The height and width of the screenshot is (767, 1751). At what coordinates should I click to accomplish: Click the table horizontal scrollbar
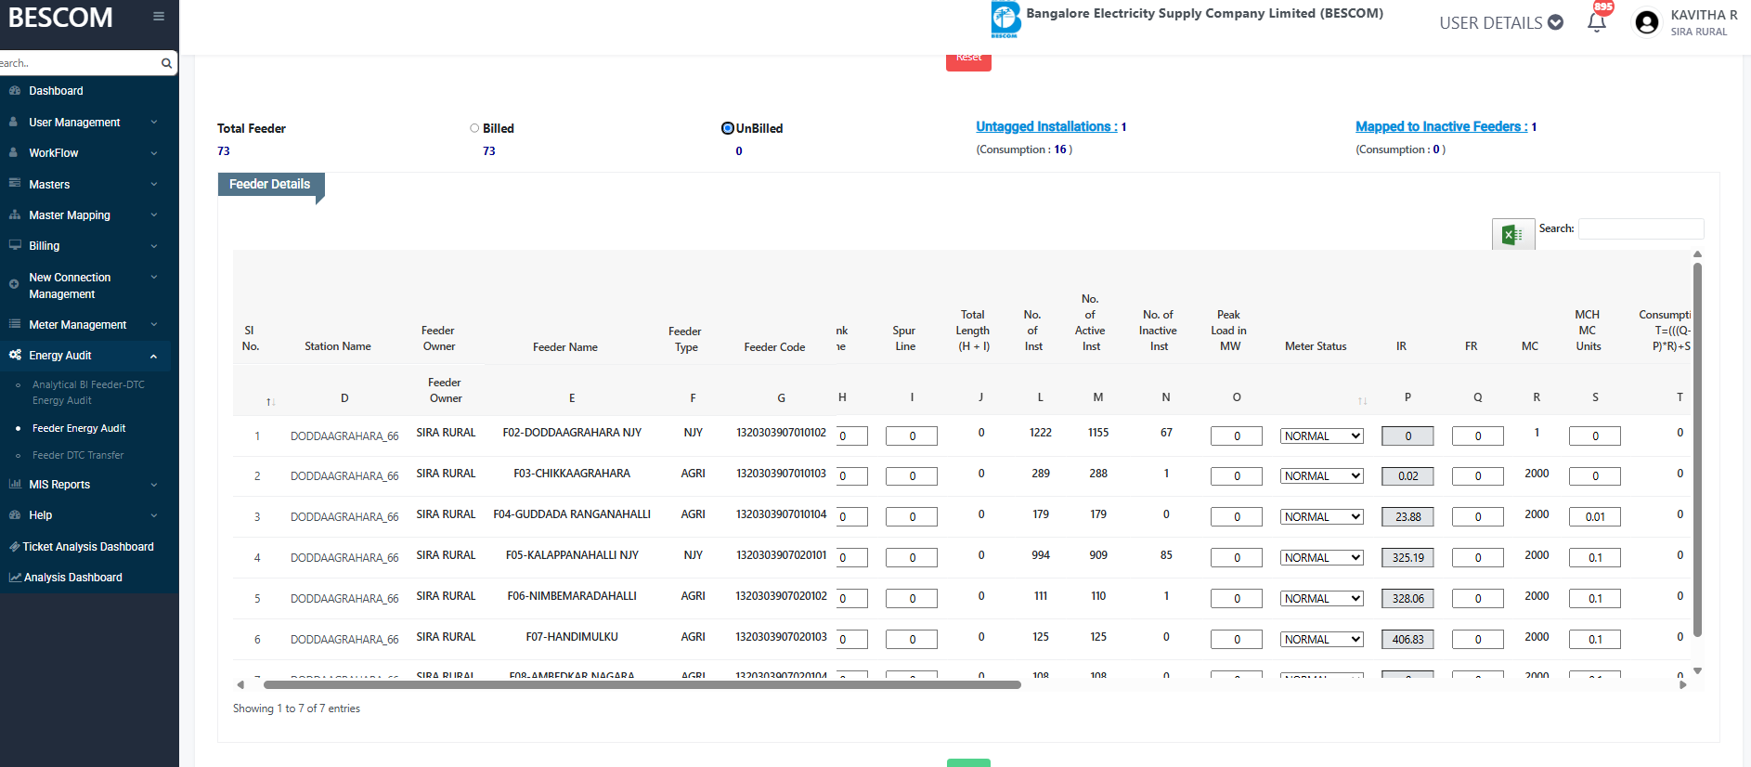(642, 684)
